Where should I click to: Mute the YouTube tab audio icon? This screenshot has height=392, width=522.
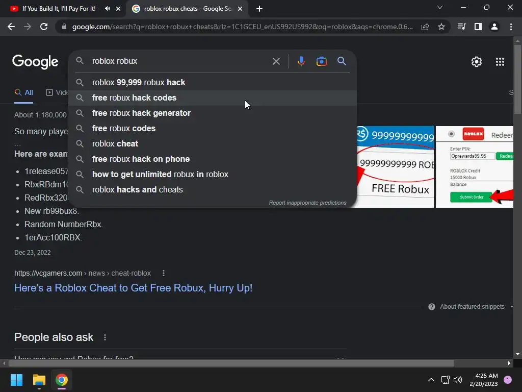tap(107, 9)
